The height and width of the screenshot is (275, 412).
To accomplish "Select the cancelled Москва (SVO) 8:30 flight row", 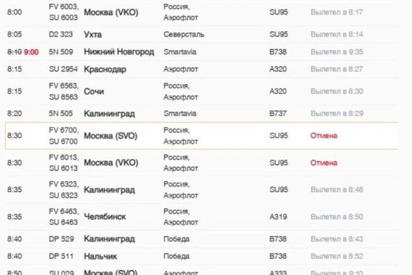I will pos(201,136).
